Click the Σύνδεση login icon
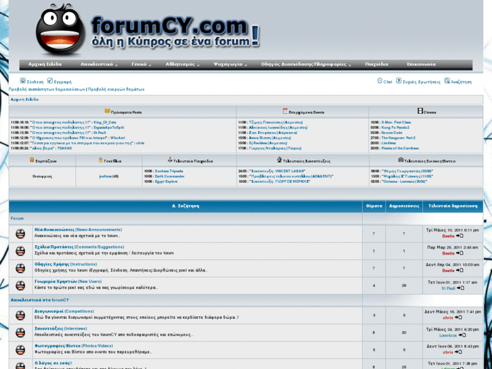The height and width of the screenshot is (369, 492). (x=22, y=81)
